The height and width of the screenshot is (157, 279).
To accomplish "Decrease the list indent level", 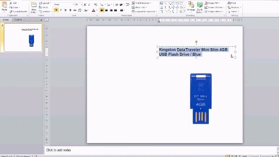I will [x=117, y=4].
